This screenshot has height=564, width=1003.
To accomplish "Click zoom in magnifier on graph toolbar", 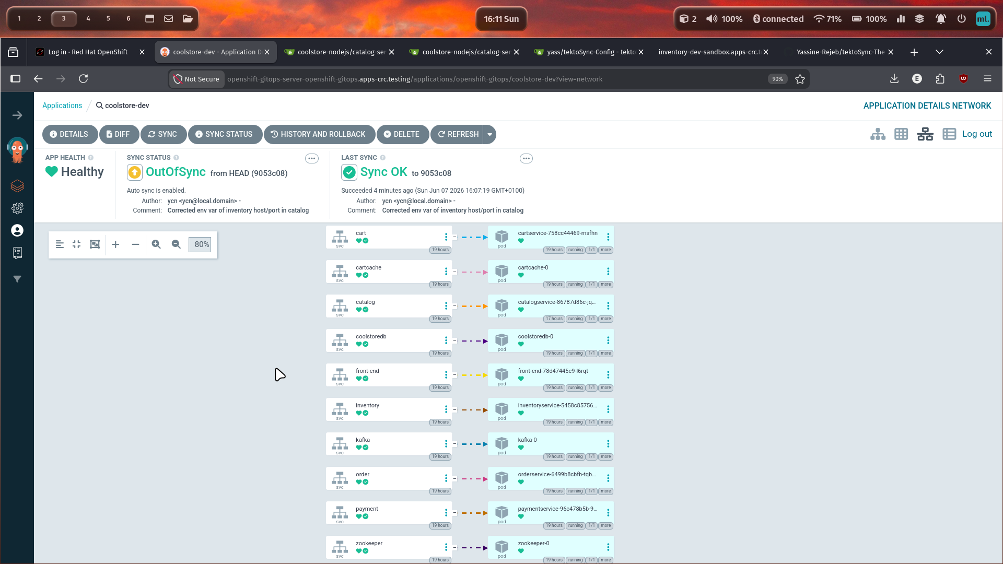I will point(156,244).
